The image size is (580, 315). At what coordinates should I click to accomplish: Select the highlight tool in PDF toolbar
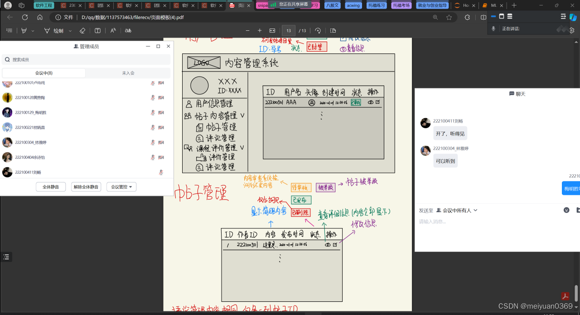pyautogui.click(x=24, y=30)
